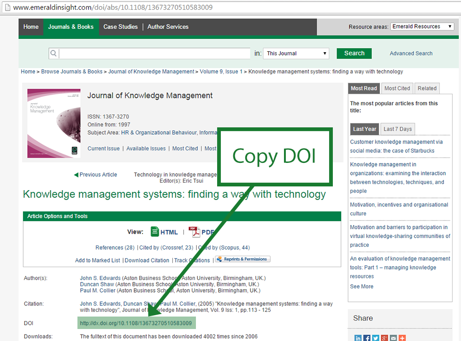Open Home breadcrumb link

[28, 72]
